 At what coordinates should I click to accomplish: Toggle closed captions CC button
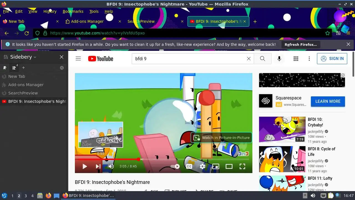click(x=189, y=166)
